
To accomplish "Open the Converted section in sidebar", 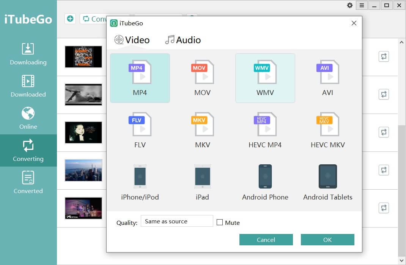I will 28,182.
